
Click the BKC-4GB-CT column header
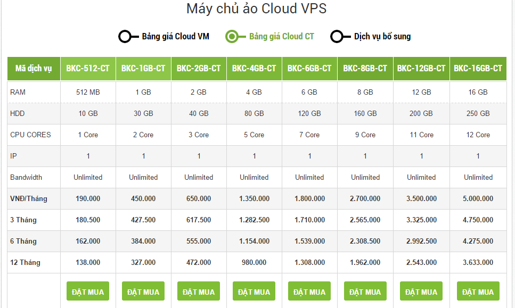pos(254,69)
